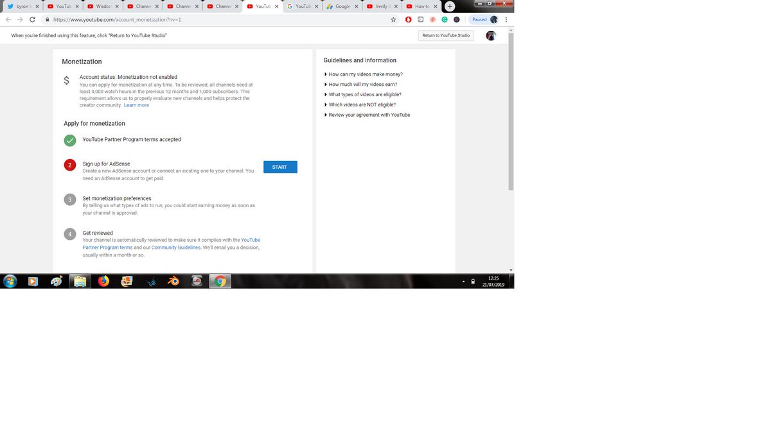This screenshot has width=771, height=431.
Task: Click the browser Back arrow
Action: 8,20
